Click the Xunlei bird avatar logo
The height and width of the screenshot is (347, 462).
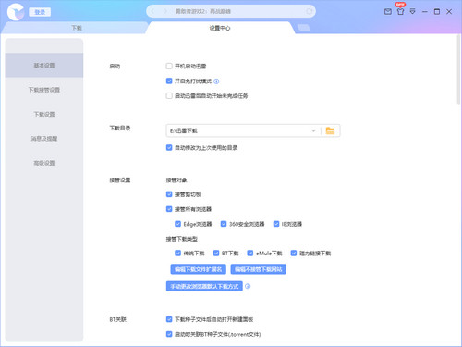click(16, 12)
